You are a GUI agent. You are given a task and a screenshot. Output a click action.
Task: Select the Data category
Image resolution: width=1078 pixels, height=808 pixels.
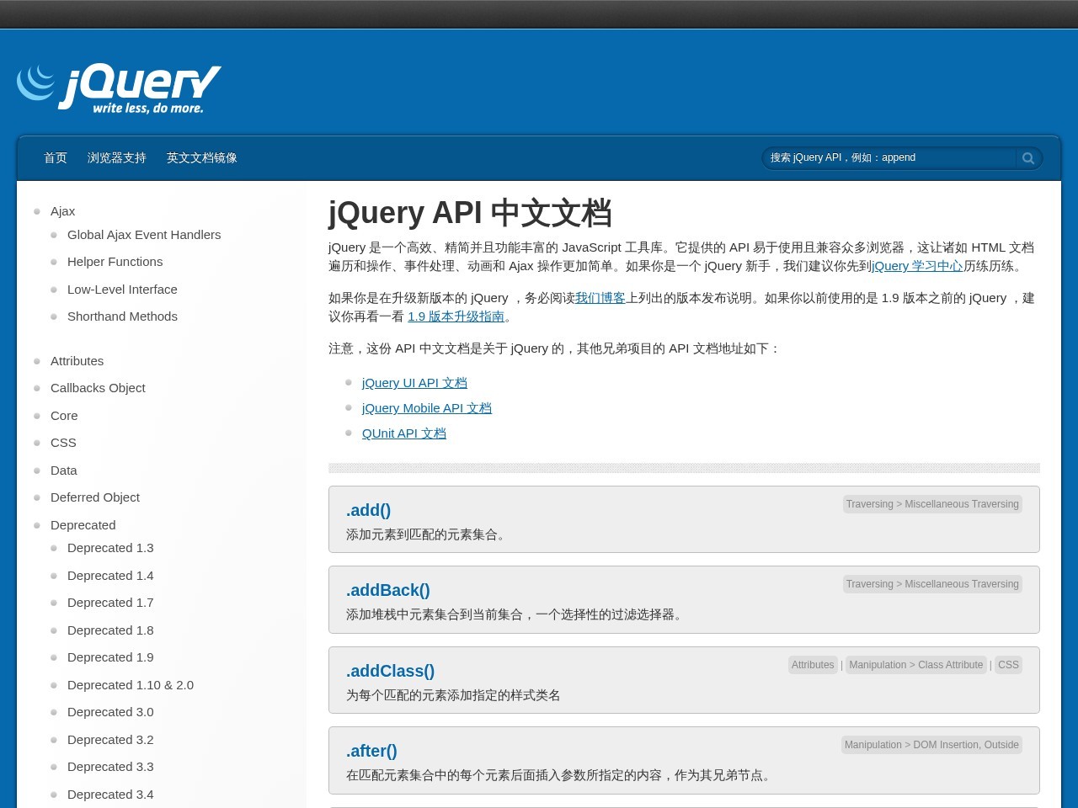click(64, 470)
